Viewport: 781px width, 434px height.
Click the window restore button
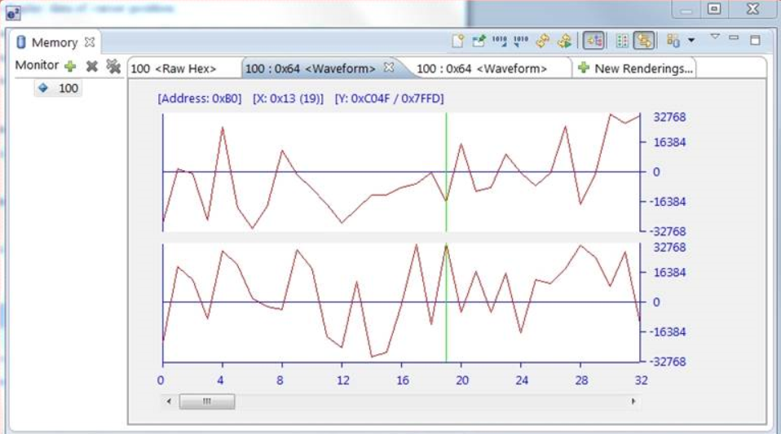714,9
